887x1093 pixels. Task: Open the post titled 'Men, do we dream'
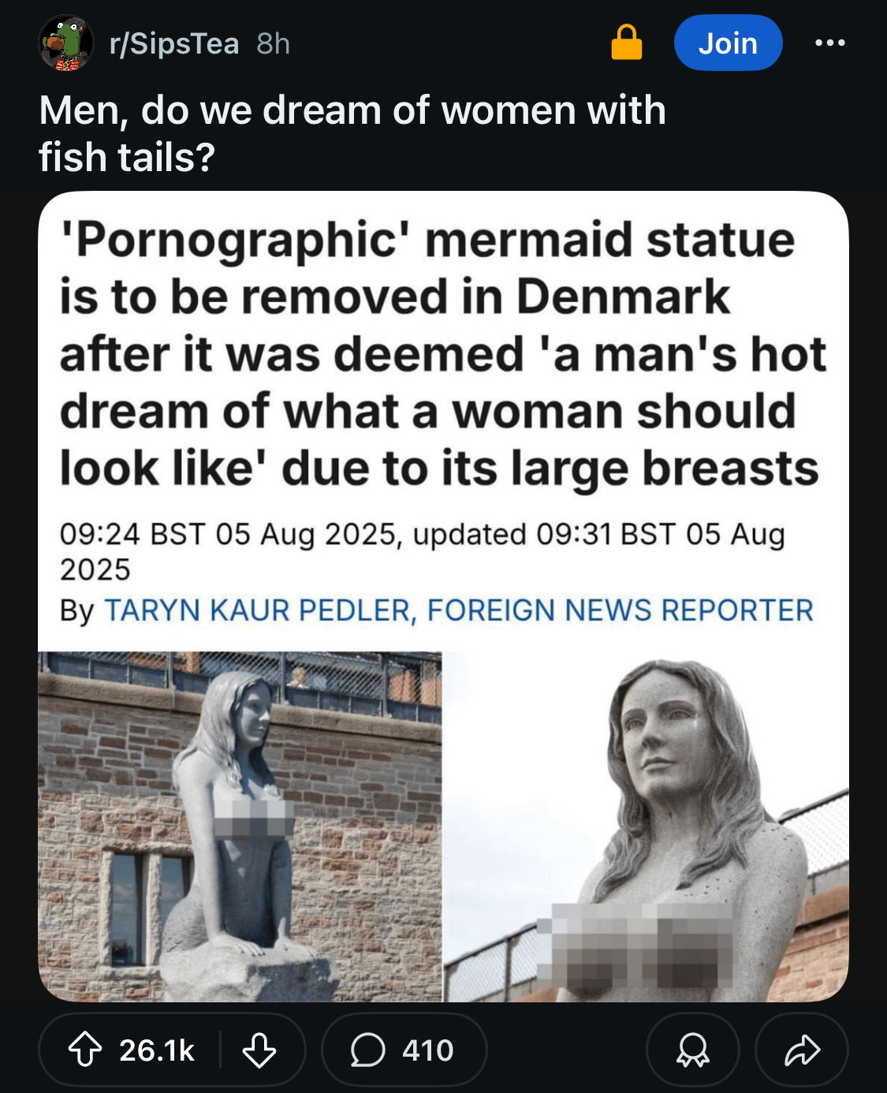point(352,132)
